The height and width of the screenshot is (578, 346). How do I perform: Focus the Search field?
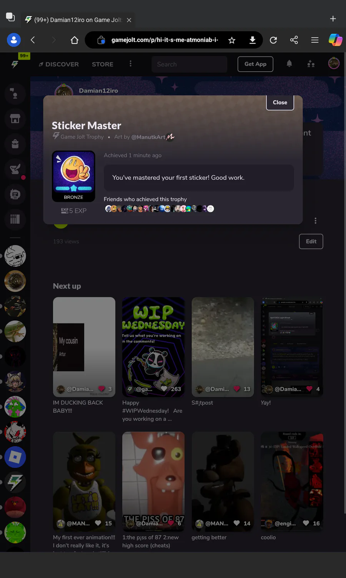tap(189, 64)
